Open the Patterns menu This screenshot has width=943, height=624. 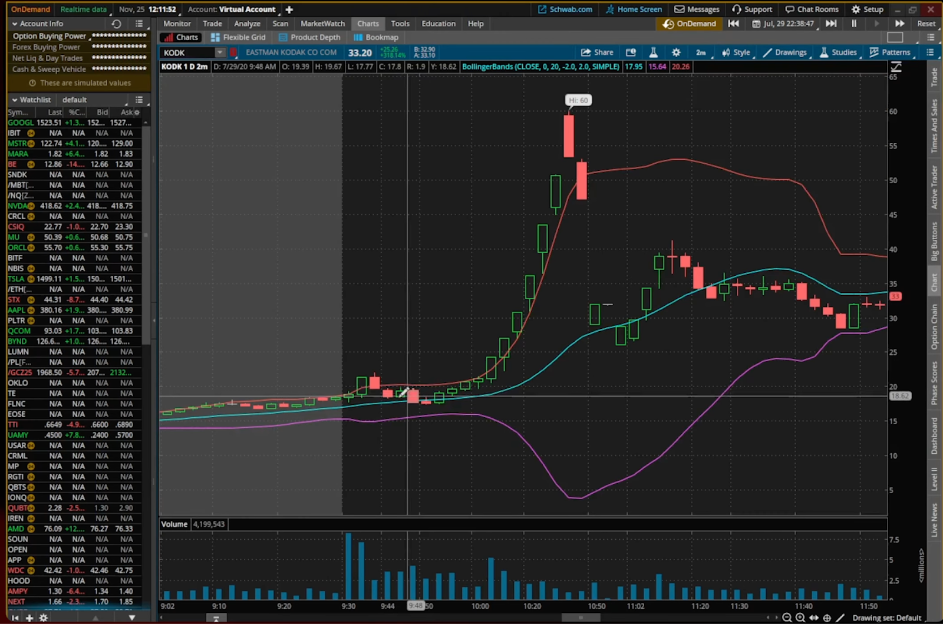pyautogui.click(x=890, y=52)
